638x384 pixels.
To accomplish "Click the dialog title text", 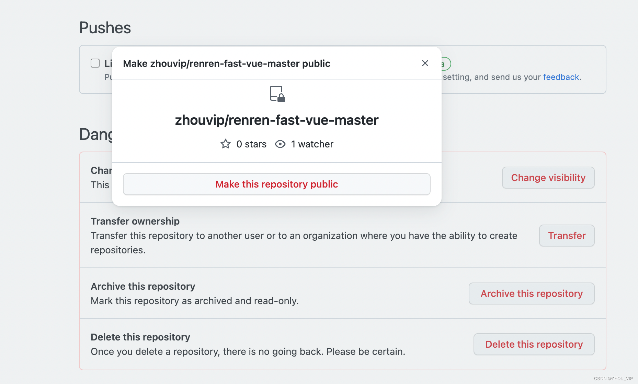I will 226,63.
